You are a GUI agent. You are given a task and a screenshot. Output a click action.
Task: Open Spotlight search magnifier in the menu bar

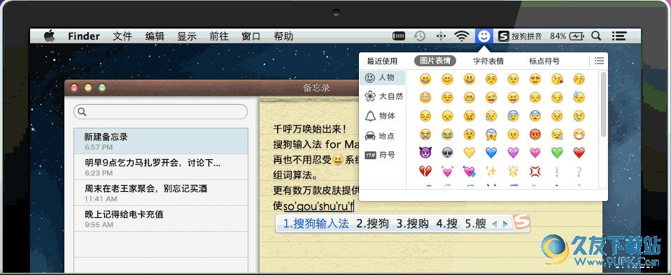pos(596,36)
